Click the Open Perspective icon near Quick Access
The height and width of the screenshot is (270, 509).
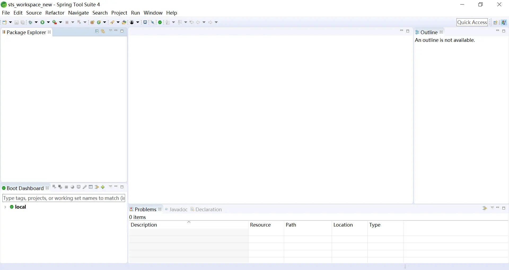pyautogui.click(x=495, y=22)
